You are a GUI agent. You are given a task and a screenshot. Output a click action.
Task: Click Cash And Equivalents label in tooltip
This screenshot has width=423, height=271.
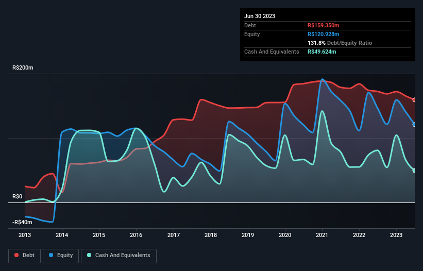pyautogui.click(x=272, y=52)
